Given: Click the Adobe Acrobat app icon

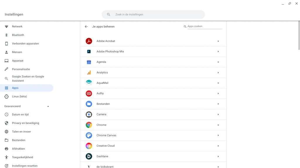Looking at the screenshot, I should pyautogui.click(x=89, y=41).
